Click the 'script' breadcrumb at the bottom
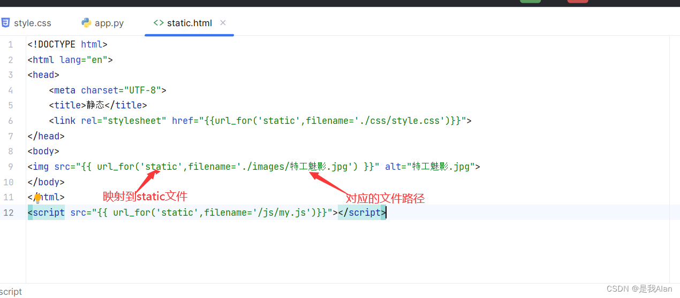The height and width of the screenshot is (298, 680). click(x=11, y=292)
